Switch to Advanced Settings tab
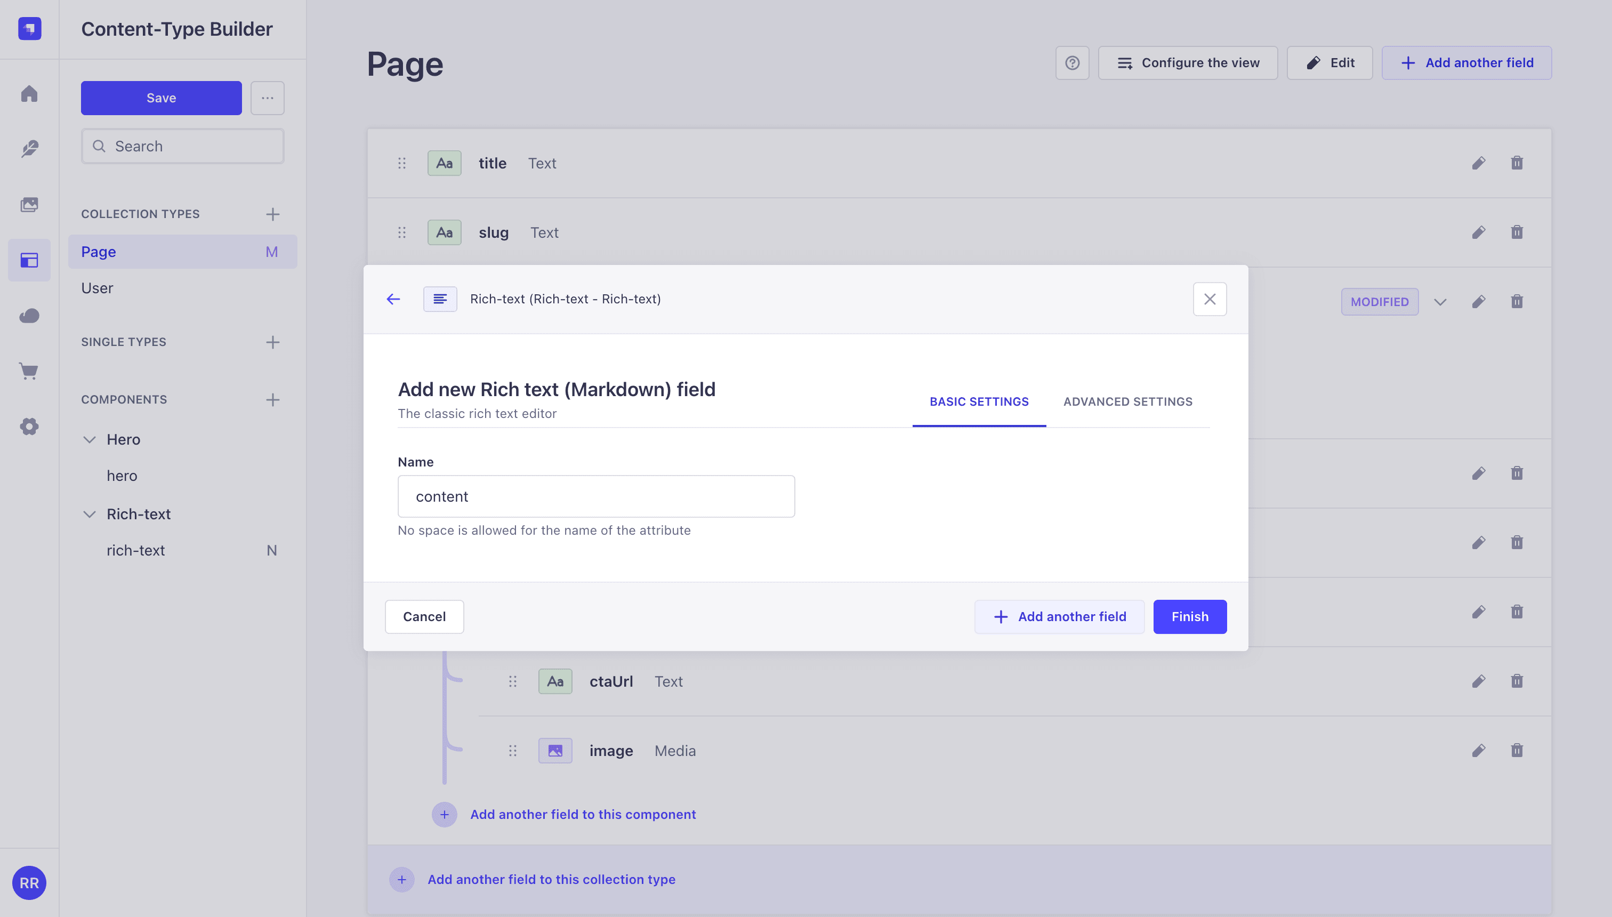The height and width of the screenshot is (917, 1612). click(x=1128, y=402)
